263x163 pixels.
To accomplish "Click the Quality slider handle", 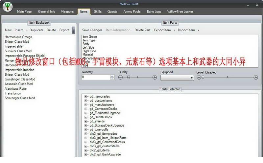I will coord(129,77).
